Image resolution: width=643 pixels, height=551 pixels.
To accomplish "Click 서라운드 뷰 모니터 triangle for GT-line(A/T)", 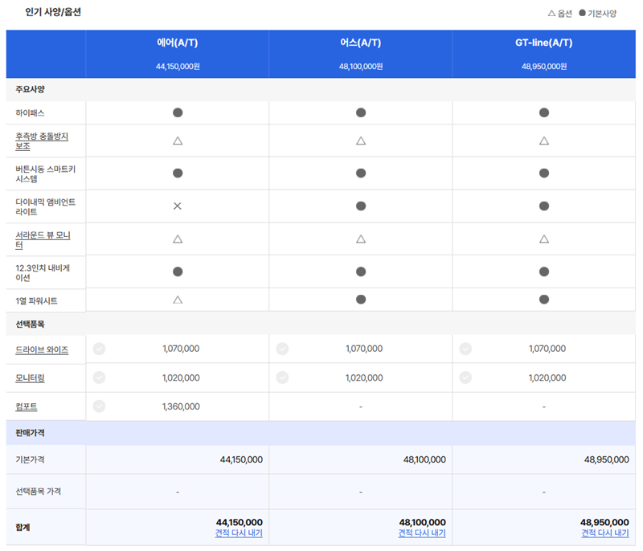I will [544, 239].
